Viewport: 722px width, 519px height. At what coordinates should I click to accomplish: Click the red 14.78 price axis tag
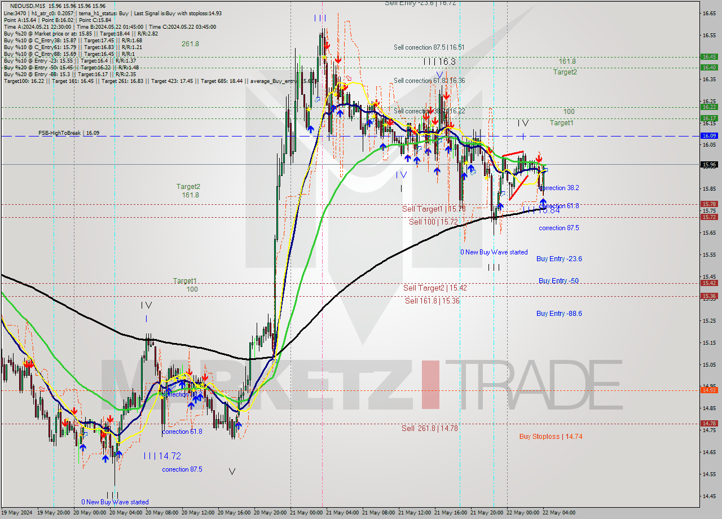[x=709, y=423]
